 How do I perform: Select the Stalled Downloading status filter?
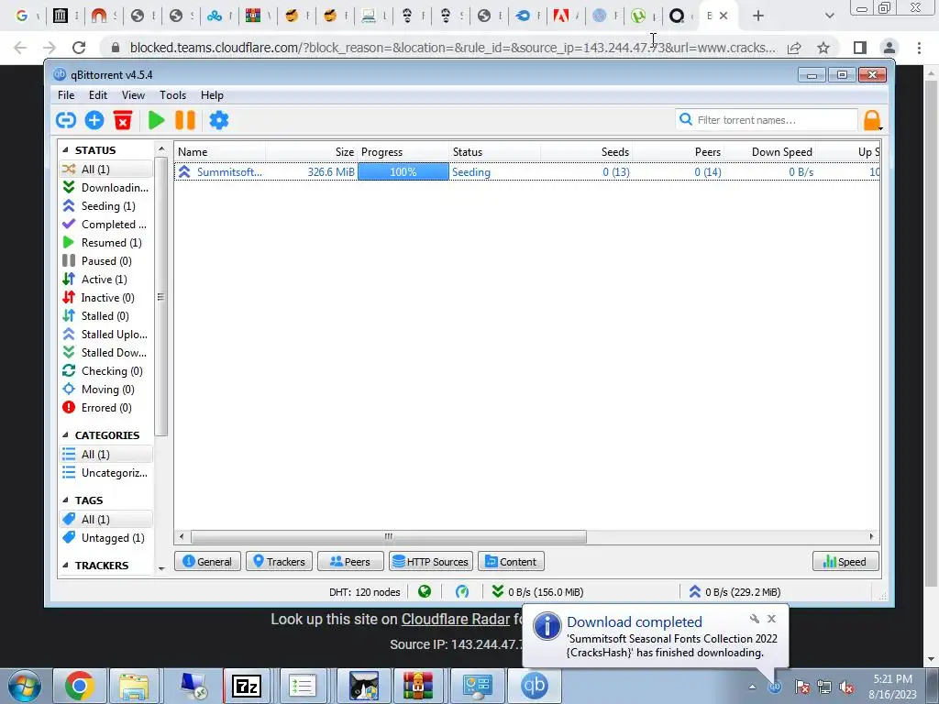coord(106,353)
